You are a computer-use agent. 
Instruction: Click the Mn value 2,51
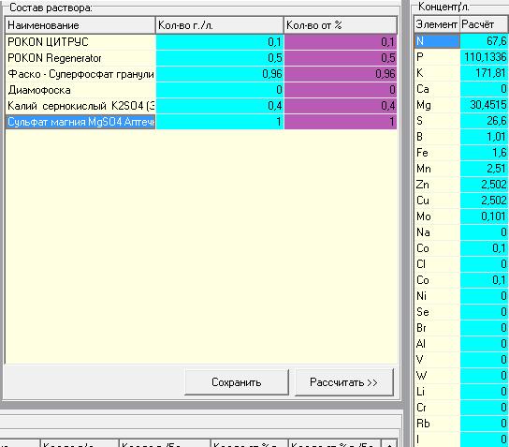pos(485,169)
